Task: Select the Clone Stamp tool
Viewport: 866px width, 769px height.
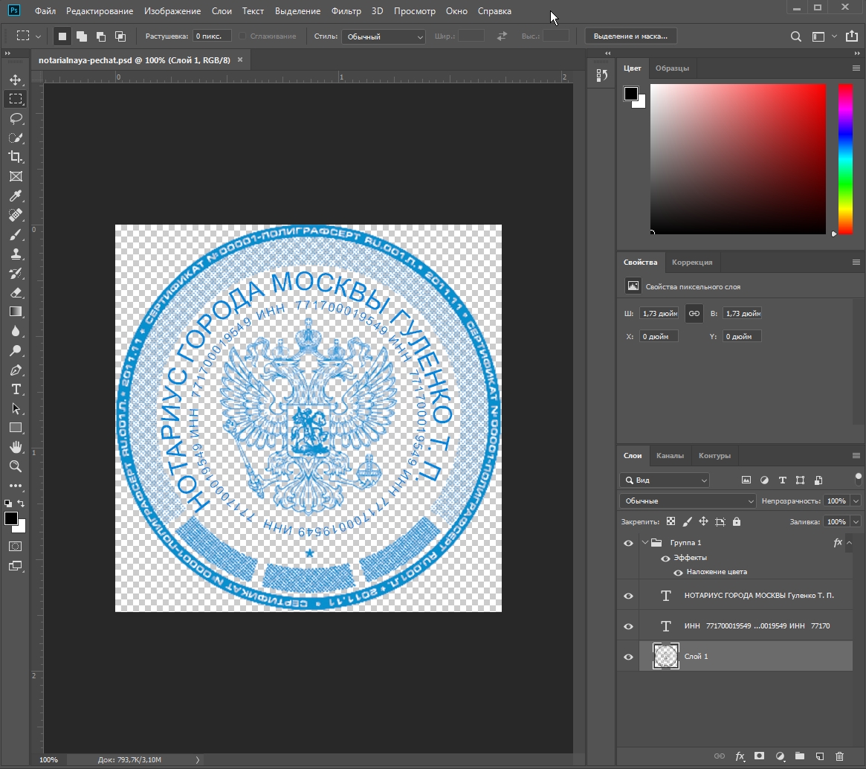Action: pos(16,254)
